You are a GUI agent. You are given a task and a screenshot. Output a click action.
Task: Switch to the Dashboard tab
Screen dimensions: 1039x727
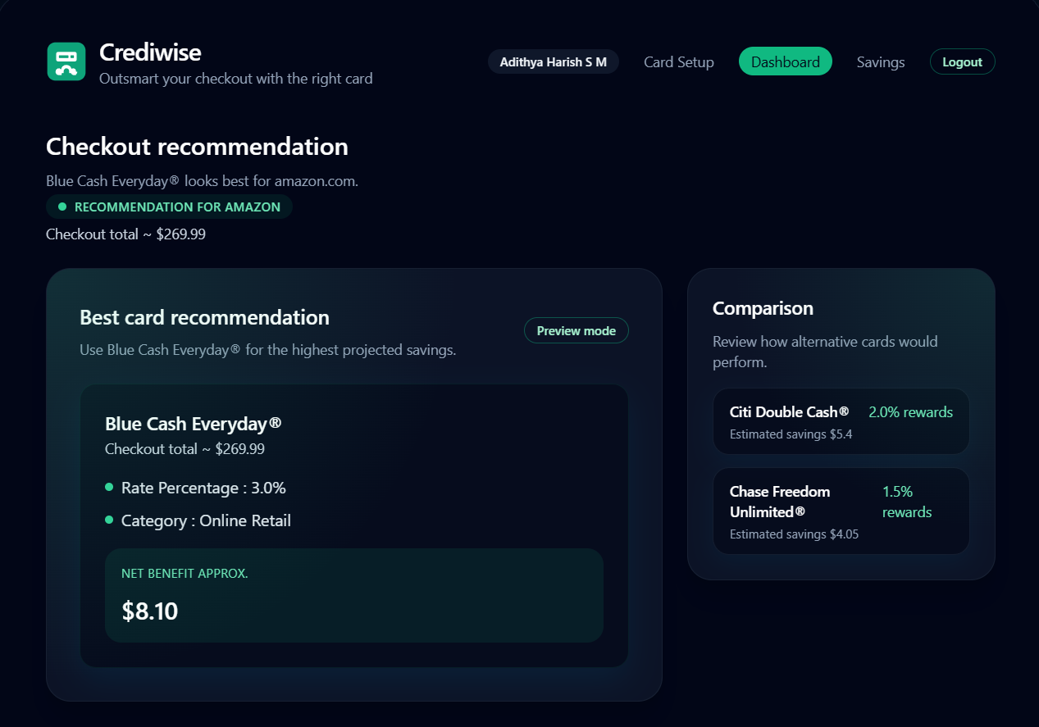pos(786,61)
